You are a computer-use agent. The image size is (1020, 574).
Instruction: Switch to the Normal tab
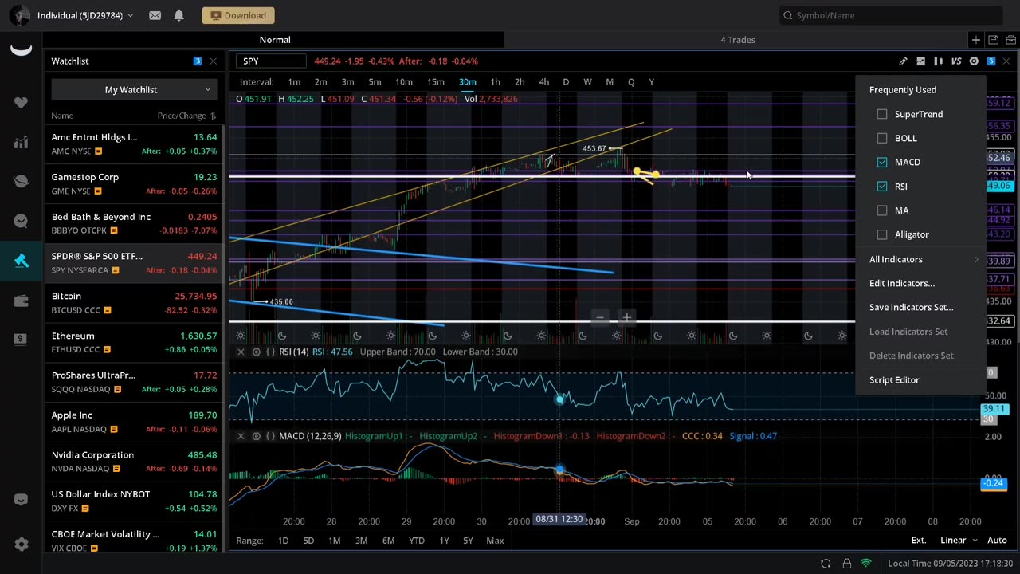click(275, 40)
